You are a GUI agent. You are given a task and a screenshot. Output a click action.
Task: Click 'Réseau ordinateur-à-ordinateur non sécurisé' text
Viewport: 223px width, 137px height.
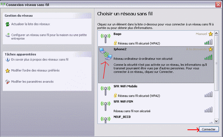(143, 59)
